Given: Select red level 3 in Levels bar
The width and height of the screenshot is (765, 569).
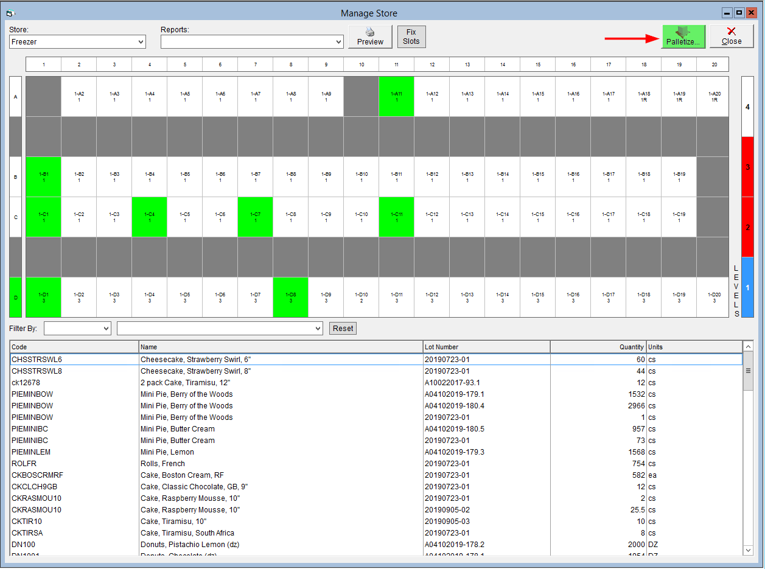Looking at the screenshot, I should (x=747, y=167).
